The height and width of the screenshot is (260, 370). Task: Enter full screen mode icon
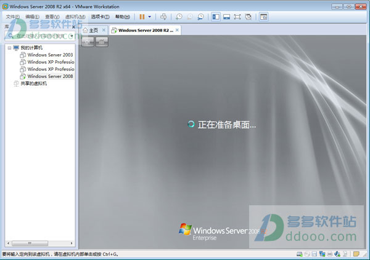tap(237, 17)
